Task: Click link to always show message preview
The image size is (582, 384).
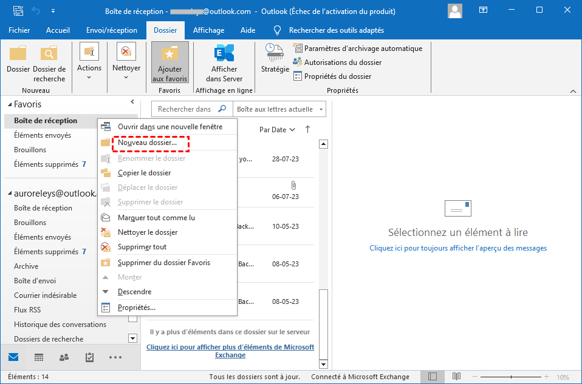Action: tap(457, 248)
